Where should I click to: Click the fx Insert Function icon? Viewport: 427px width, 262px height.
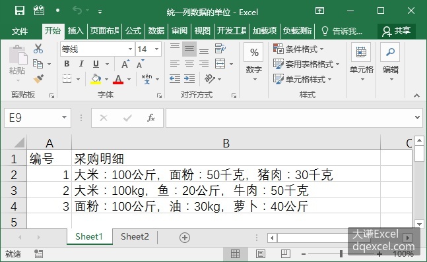[151, 118]
